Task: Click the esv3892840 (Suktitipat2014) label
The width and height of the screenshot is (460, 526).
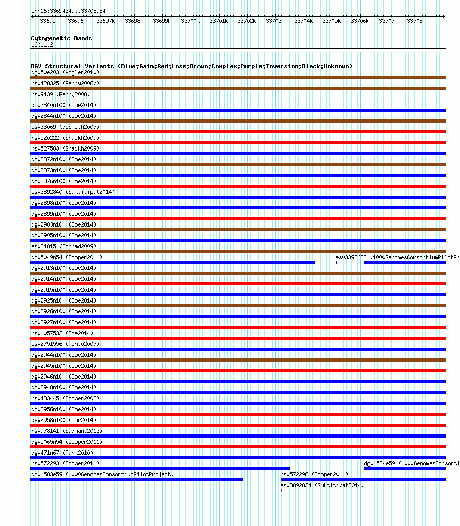Action: pos(73,192)
